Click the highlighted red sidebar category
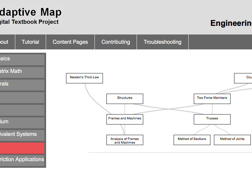Screen dimensions: 252x189 click(x=22, y=148)
